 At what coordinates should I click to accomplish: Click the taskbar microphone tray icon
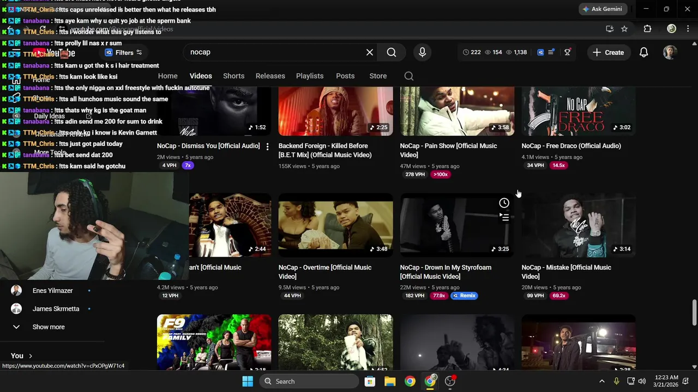click(x=617, y=381)
